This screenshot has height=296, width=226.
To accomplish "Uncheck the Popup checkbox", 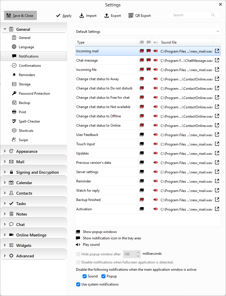I will (103, 276).
